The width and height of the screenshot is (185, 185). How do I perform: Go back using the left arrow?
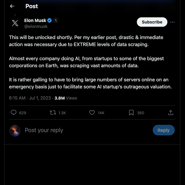12,6
